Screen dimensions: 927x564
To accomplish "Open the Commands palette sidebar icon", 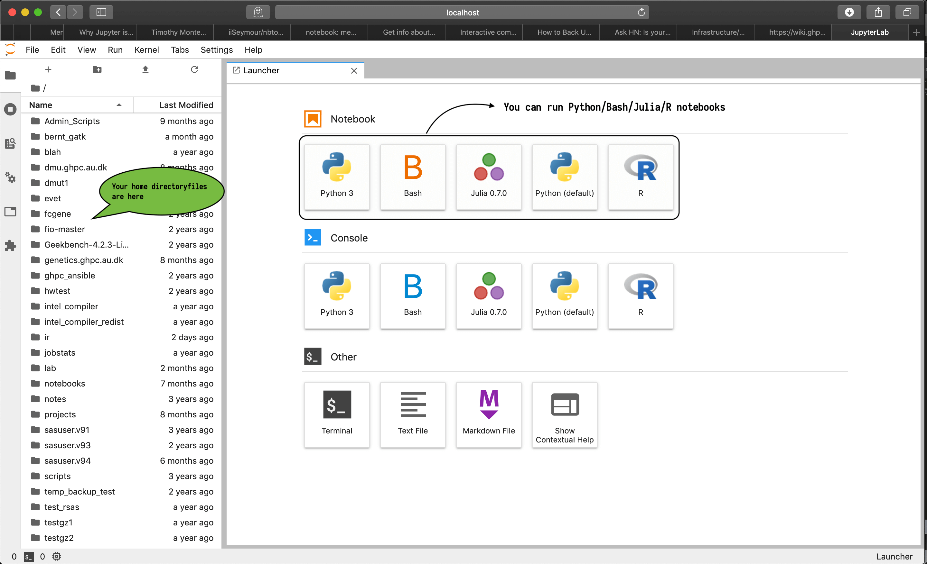I will coord(10,143).
